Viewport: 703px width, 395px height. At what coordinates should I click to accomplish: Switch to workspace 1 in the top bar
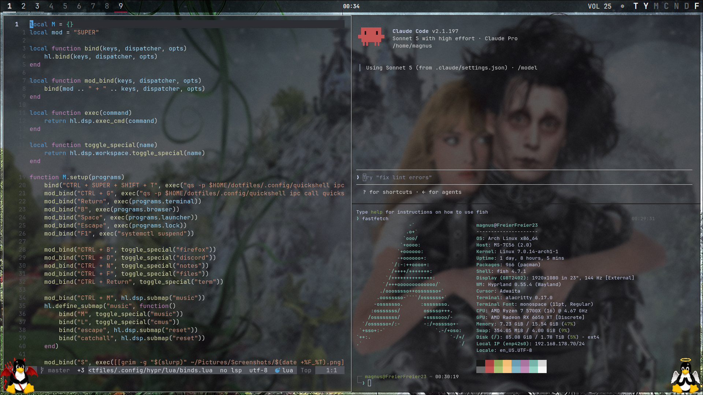(10, 6)
